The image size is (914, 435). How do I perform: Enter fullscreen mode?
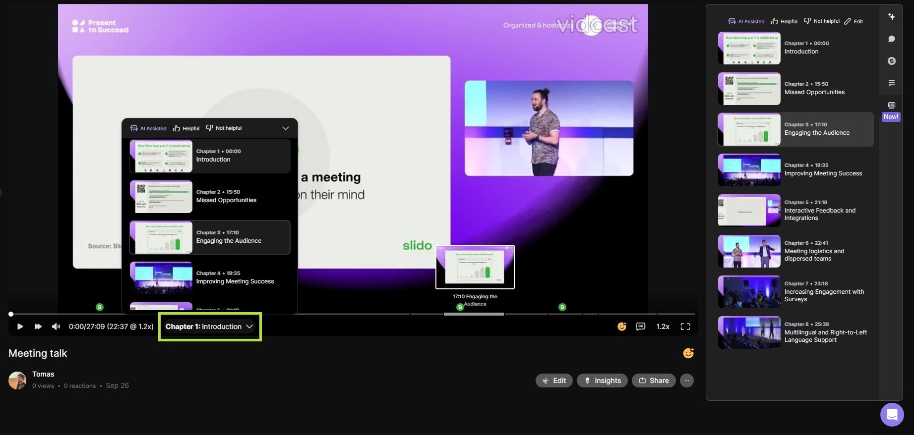tap(685, 326)
